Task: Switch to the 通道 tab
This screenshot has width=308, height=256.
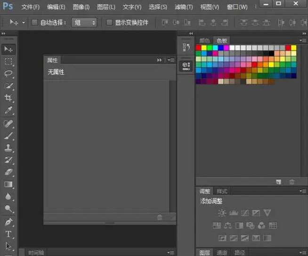Action: 222,252
